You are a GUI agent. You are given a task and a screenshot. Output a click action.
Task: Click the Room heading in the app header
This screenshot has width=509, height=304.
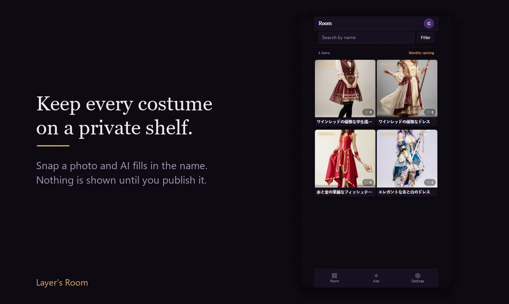point(325,23)
